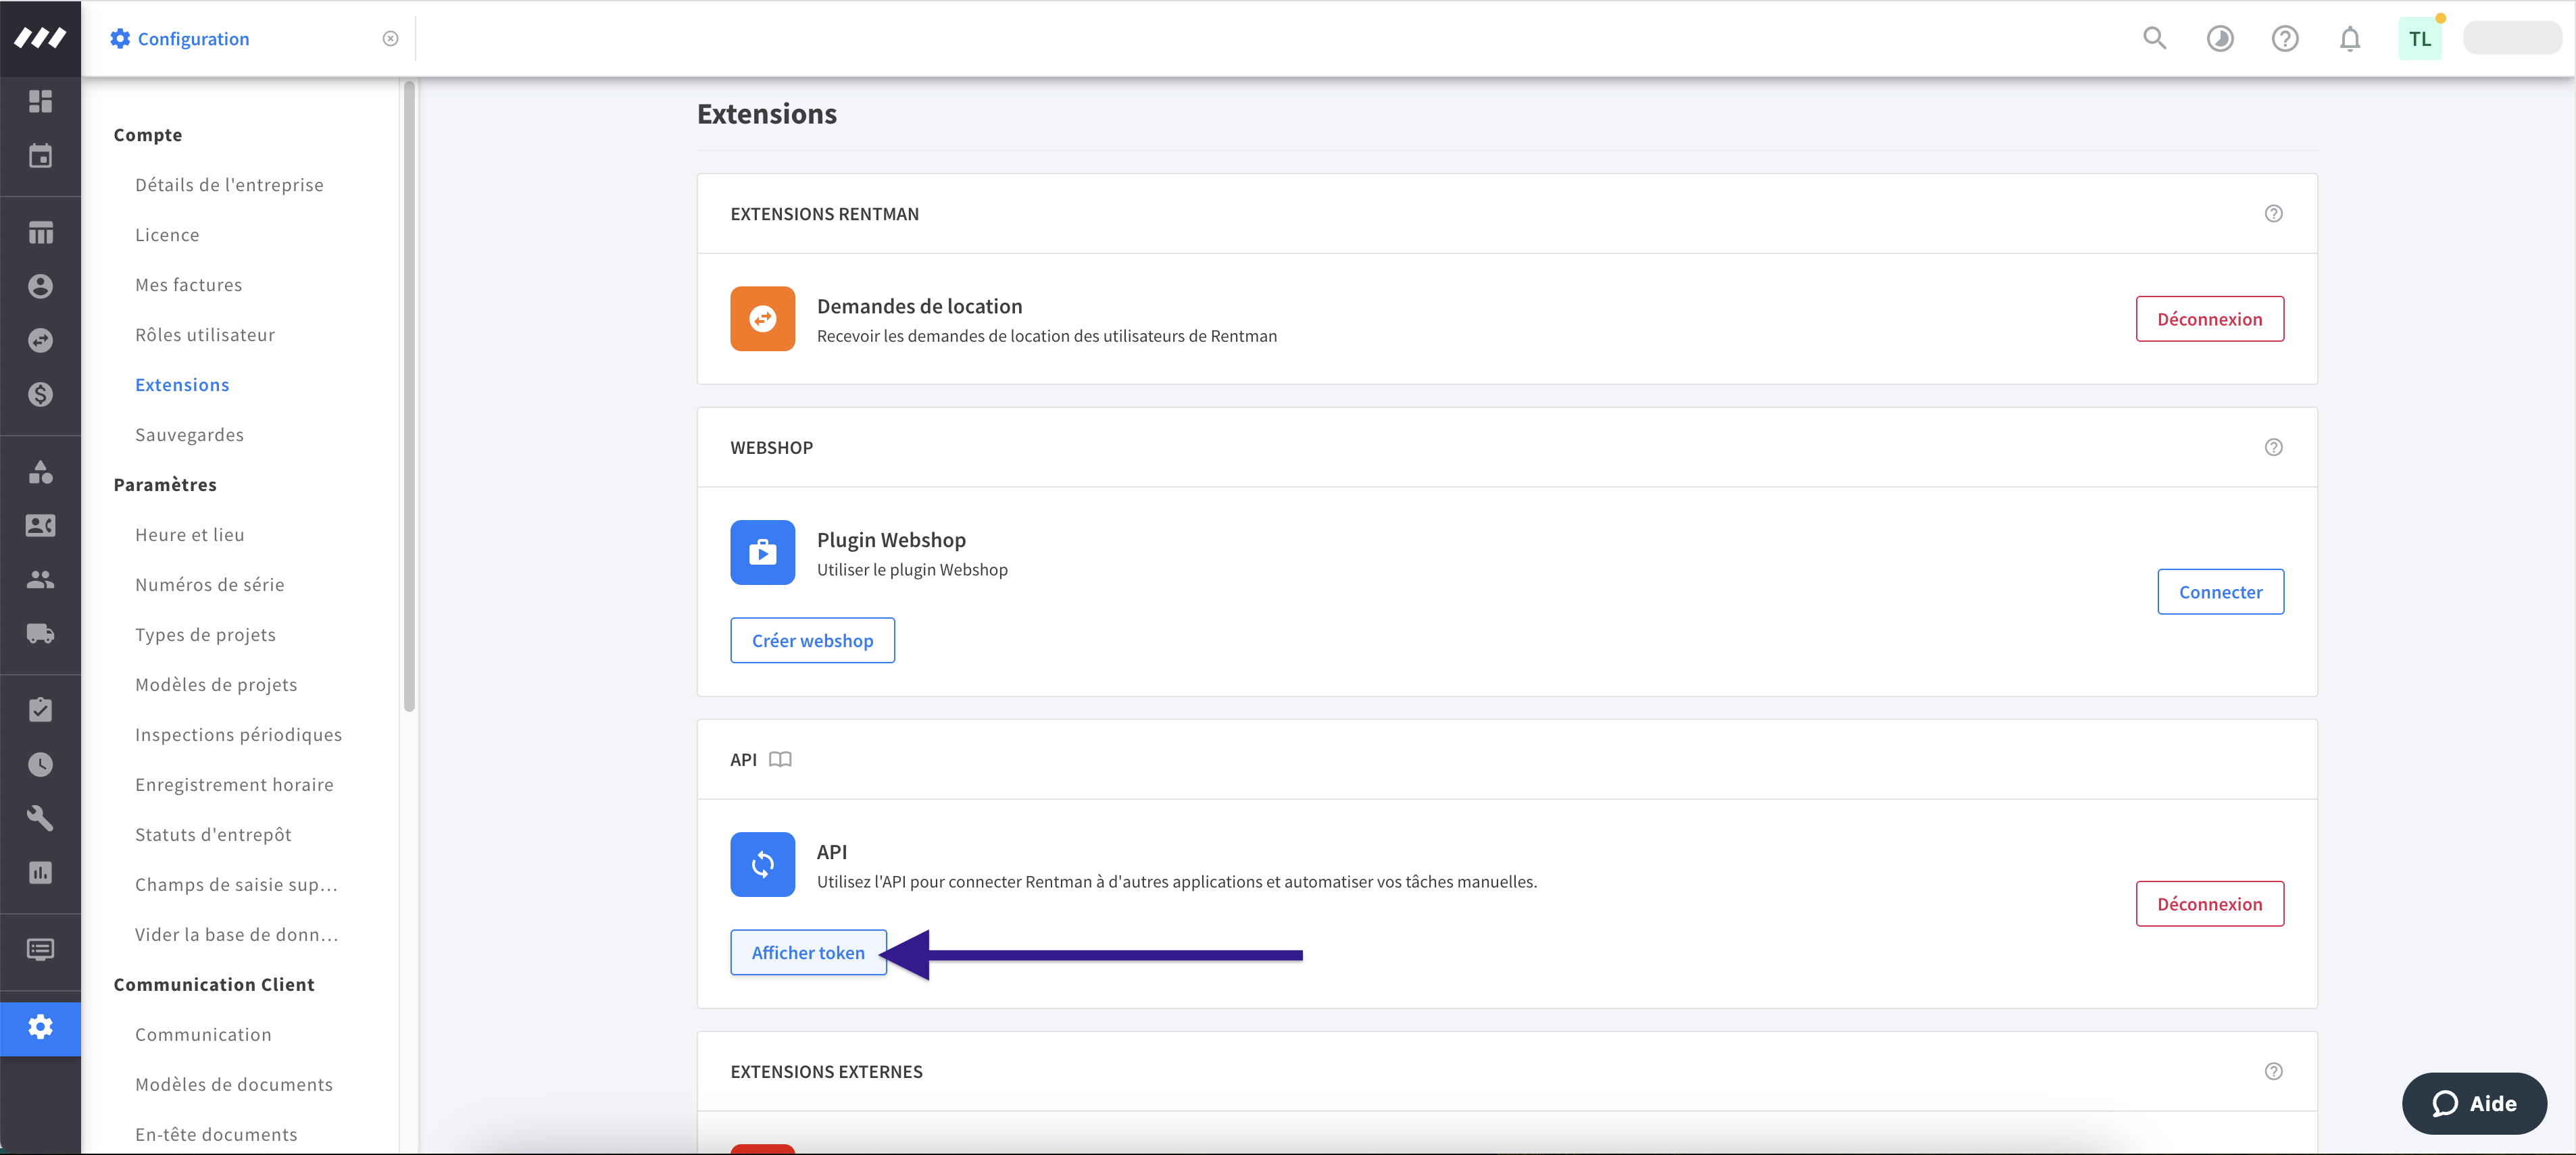Disconnect Demandes de location extension
Screen dimensions: 2576x1155
click(2208, 319)
